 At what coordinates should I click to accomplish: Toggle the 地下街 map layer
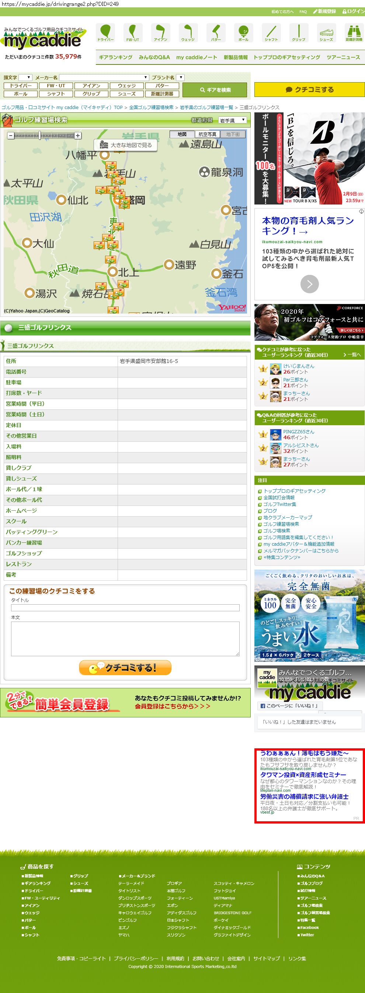[233, 134]
